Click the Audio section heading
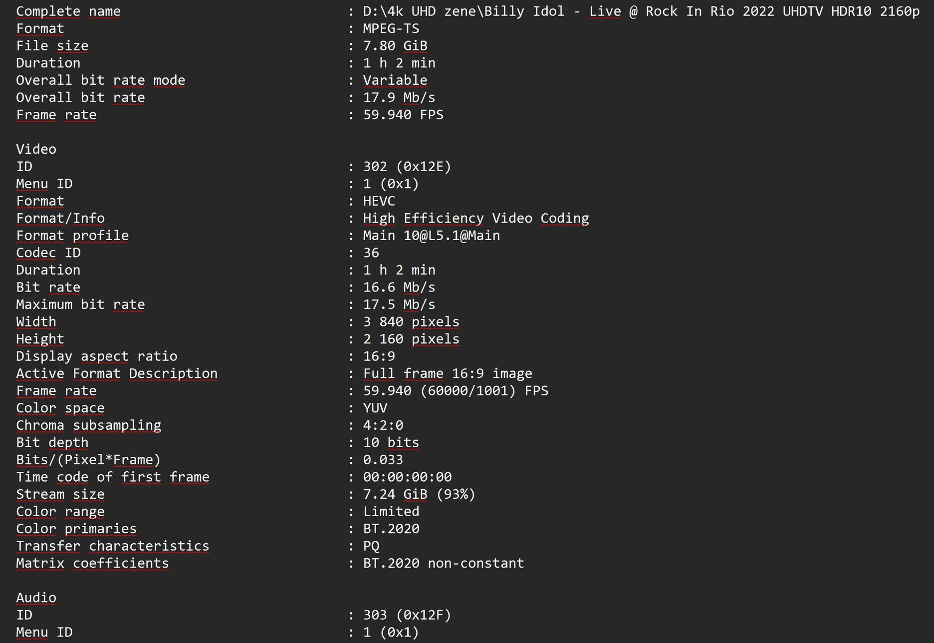Viewport: 934px width, 643px height. pyautogui.click(x=36, y=598)
